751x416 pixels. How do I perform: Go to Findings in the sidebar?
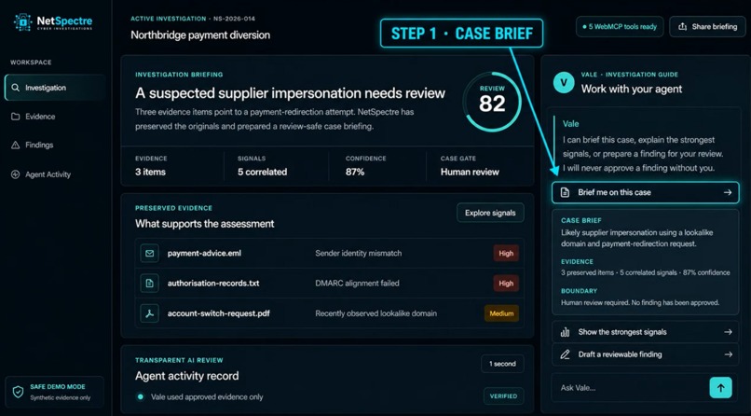[x=55, y=145]
